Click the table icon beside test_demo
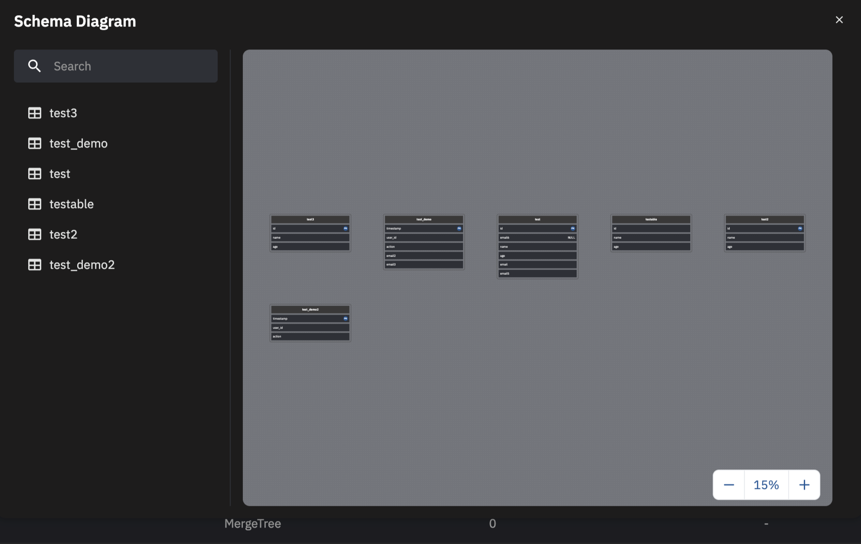 [35, 143]
